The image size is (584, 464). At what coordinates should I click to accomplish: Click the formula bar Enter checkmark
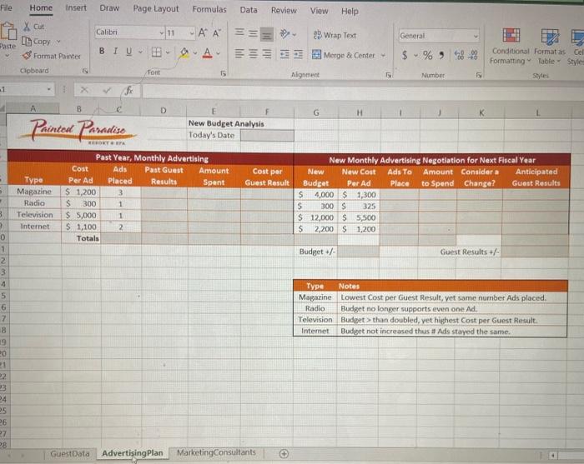click(107, 90)
